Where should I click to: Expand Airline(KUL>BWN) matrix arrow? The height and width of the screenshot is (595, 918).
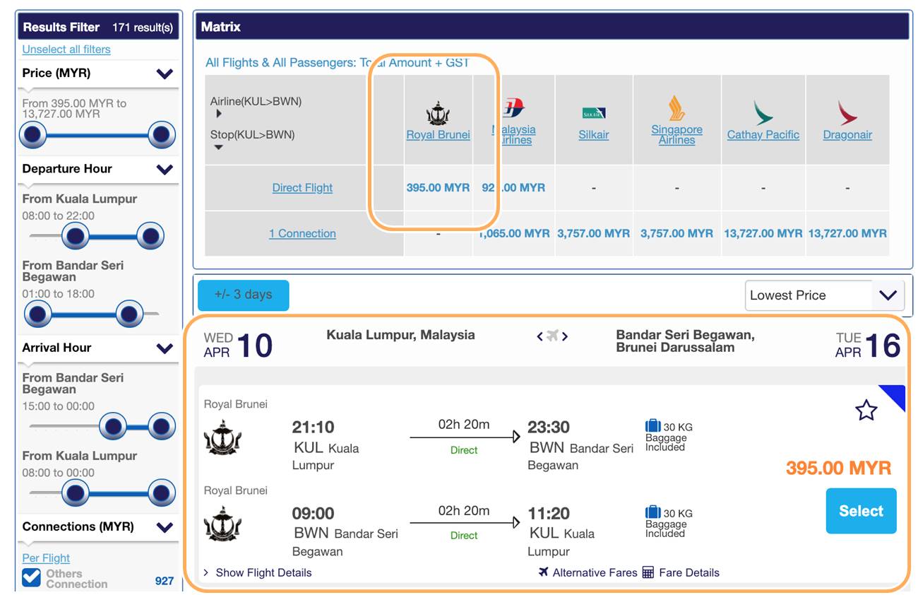(x=219, y=114)
